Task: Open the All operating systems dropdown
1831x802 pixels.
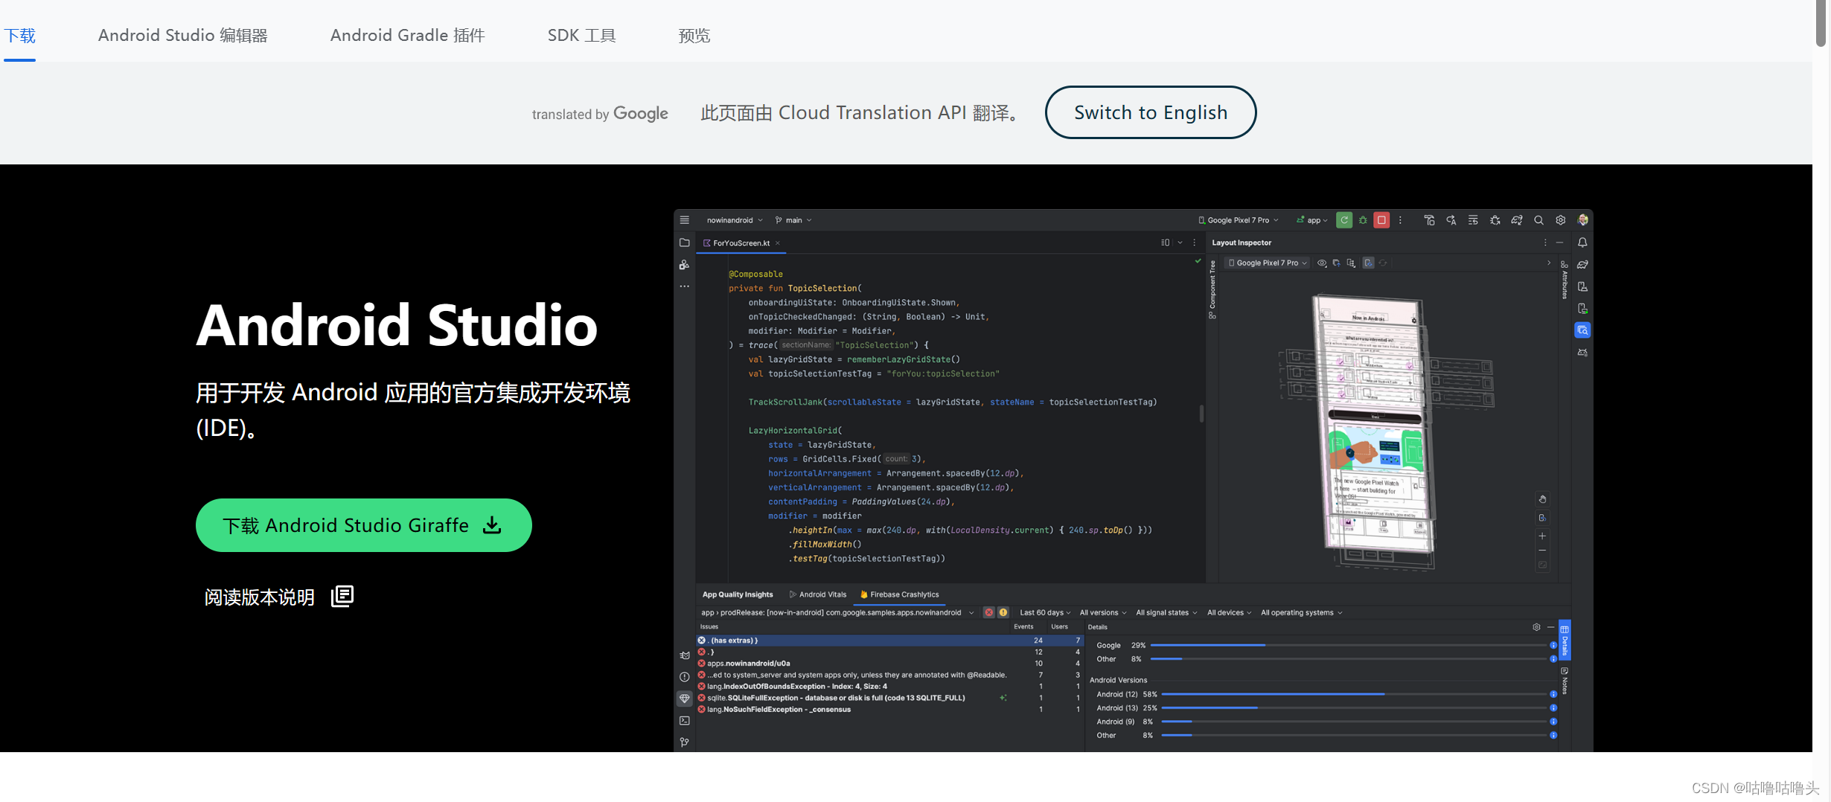Action: [x=1302, y=612]
